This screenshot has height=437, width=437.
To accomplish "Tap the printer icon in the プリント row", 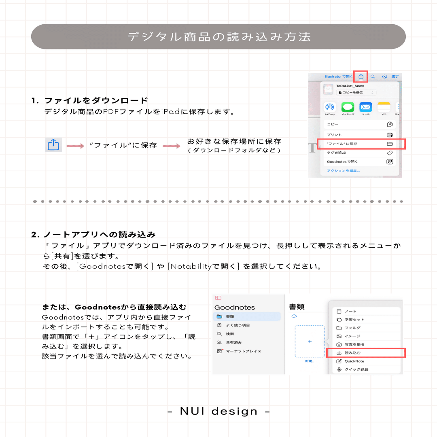I will pyautogui.click(x=390, y=135).
